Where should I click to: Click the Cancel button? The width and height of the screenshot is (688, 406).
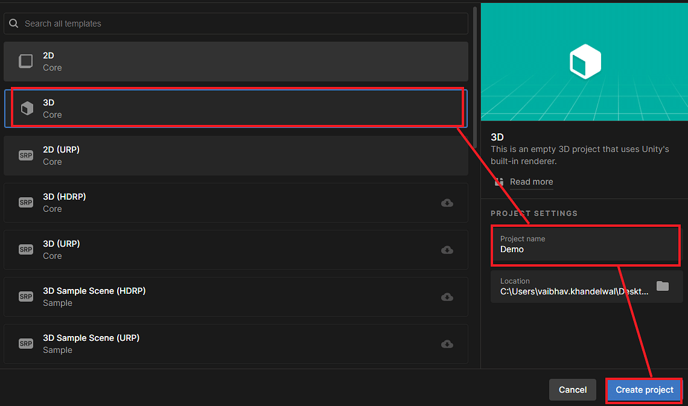(573, 390)
